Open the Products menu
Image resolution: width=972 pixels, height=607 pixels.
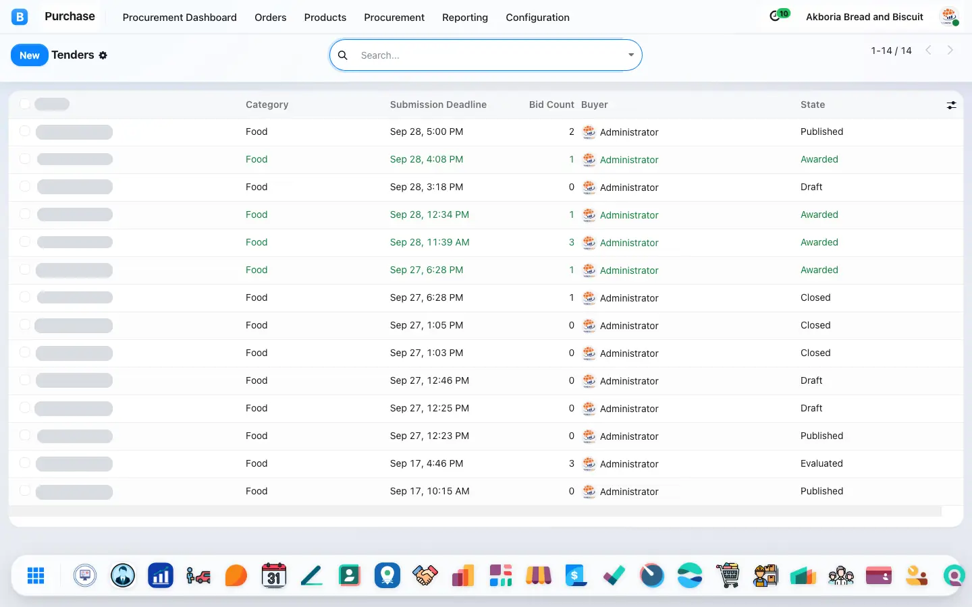(325, 18)
